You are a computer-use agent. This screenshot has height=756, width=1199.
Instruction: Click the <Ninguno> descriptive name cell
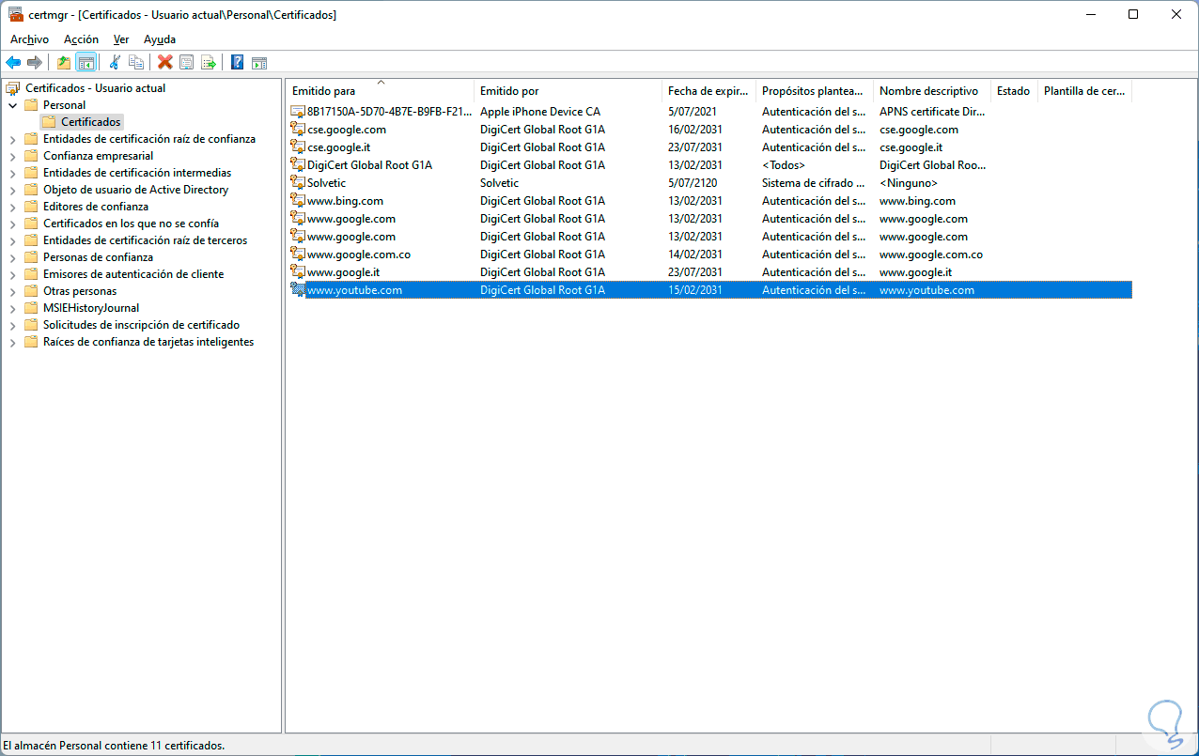[x=909, y=183]
